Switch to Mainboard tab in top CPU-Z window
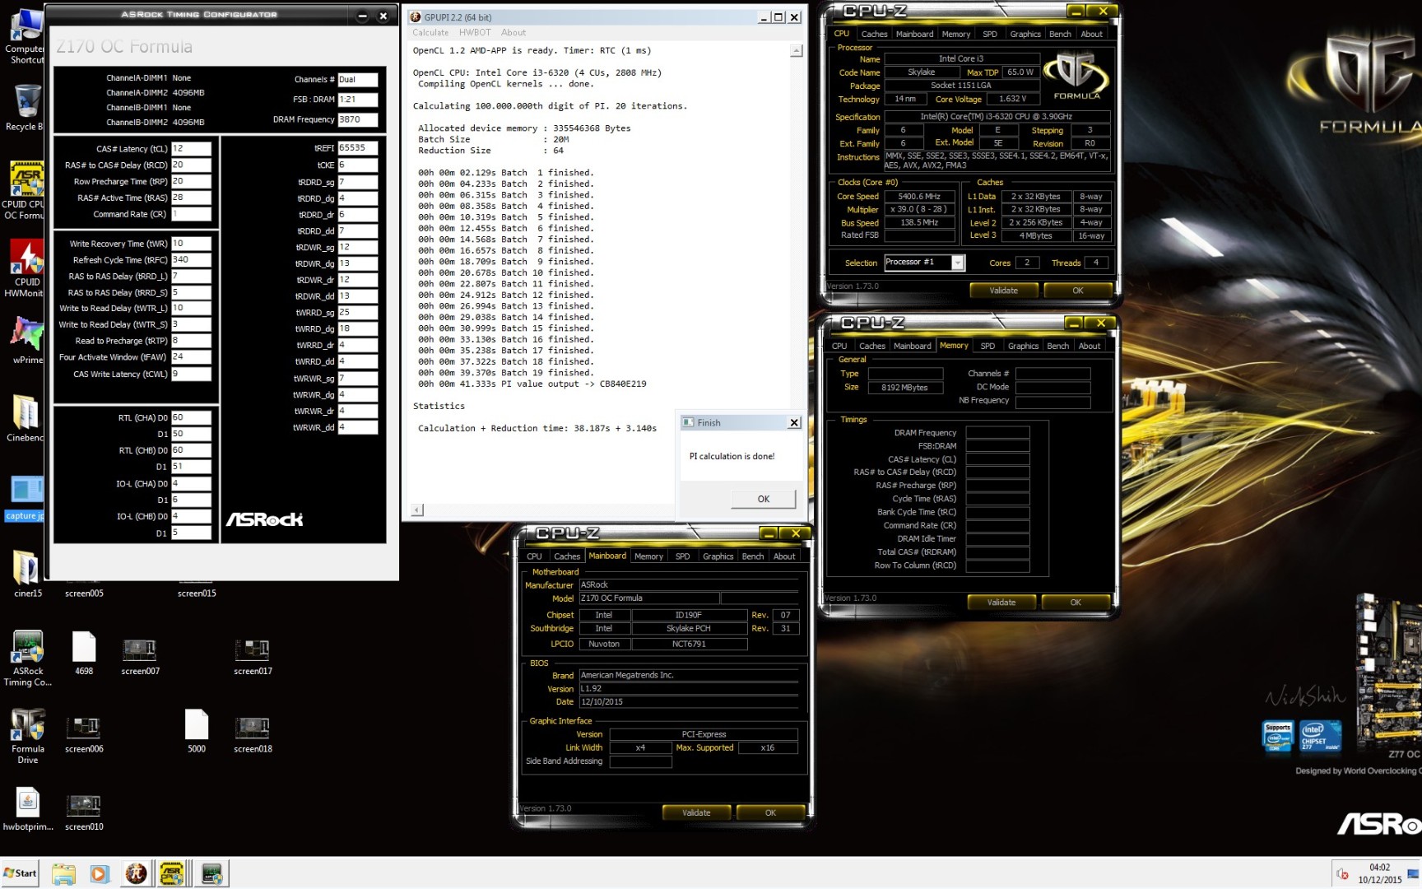This screenshot has width=1422, height=889. click(x=914, y=34)
